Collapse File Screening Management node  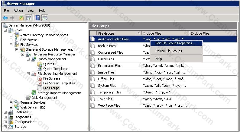pos(28,74)
